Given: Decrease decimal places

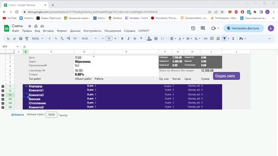Looking at the screenshot, I should (x=62, y=39).
